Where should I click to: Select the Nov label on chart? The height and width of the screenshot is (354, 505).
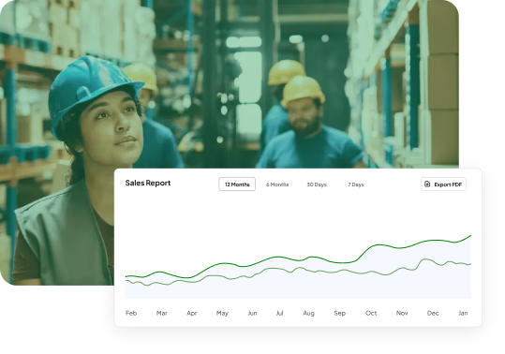[402, 313]
